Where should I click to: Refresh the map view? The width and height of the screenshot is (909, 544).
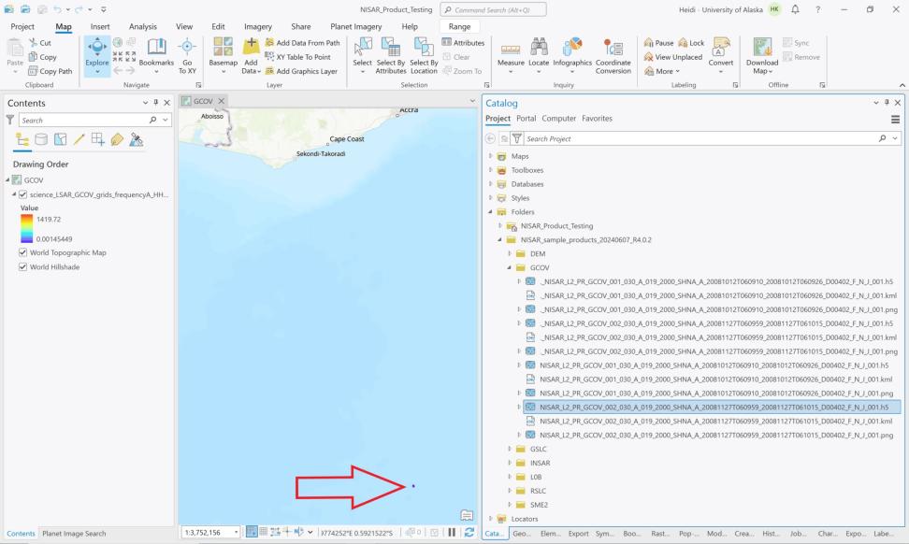click(x=469, y=532)
